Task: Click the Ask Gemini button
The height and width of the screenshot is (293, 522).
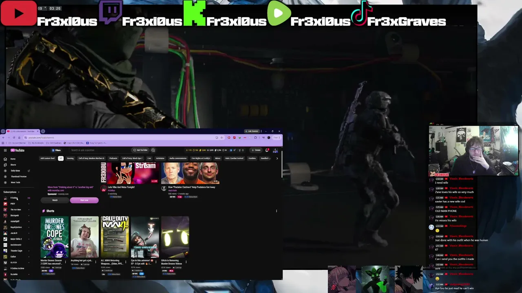Action: pyautogui.click(x=252, y=131)
